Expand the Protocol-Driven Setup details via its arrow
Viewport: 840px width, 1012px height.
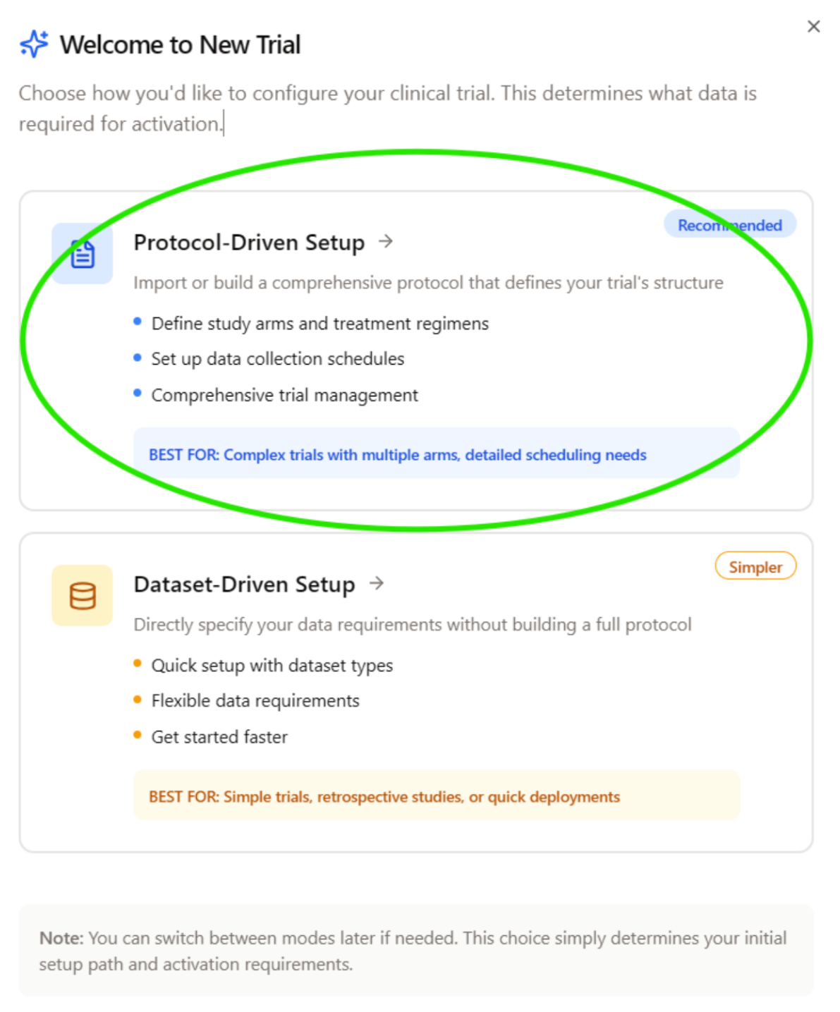pos(386,242)
